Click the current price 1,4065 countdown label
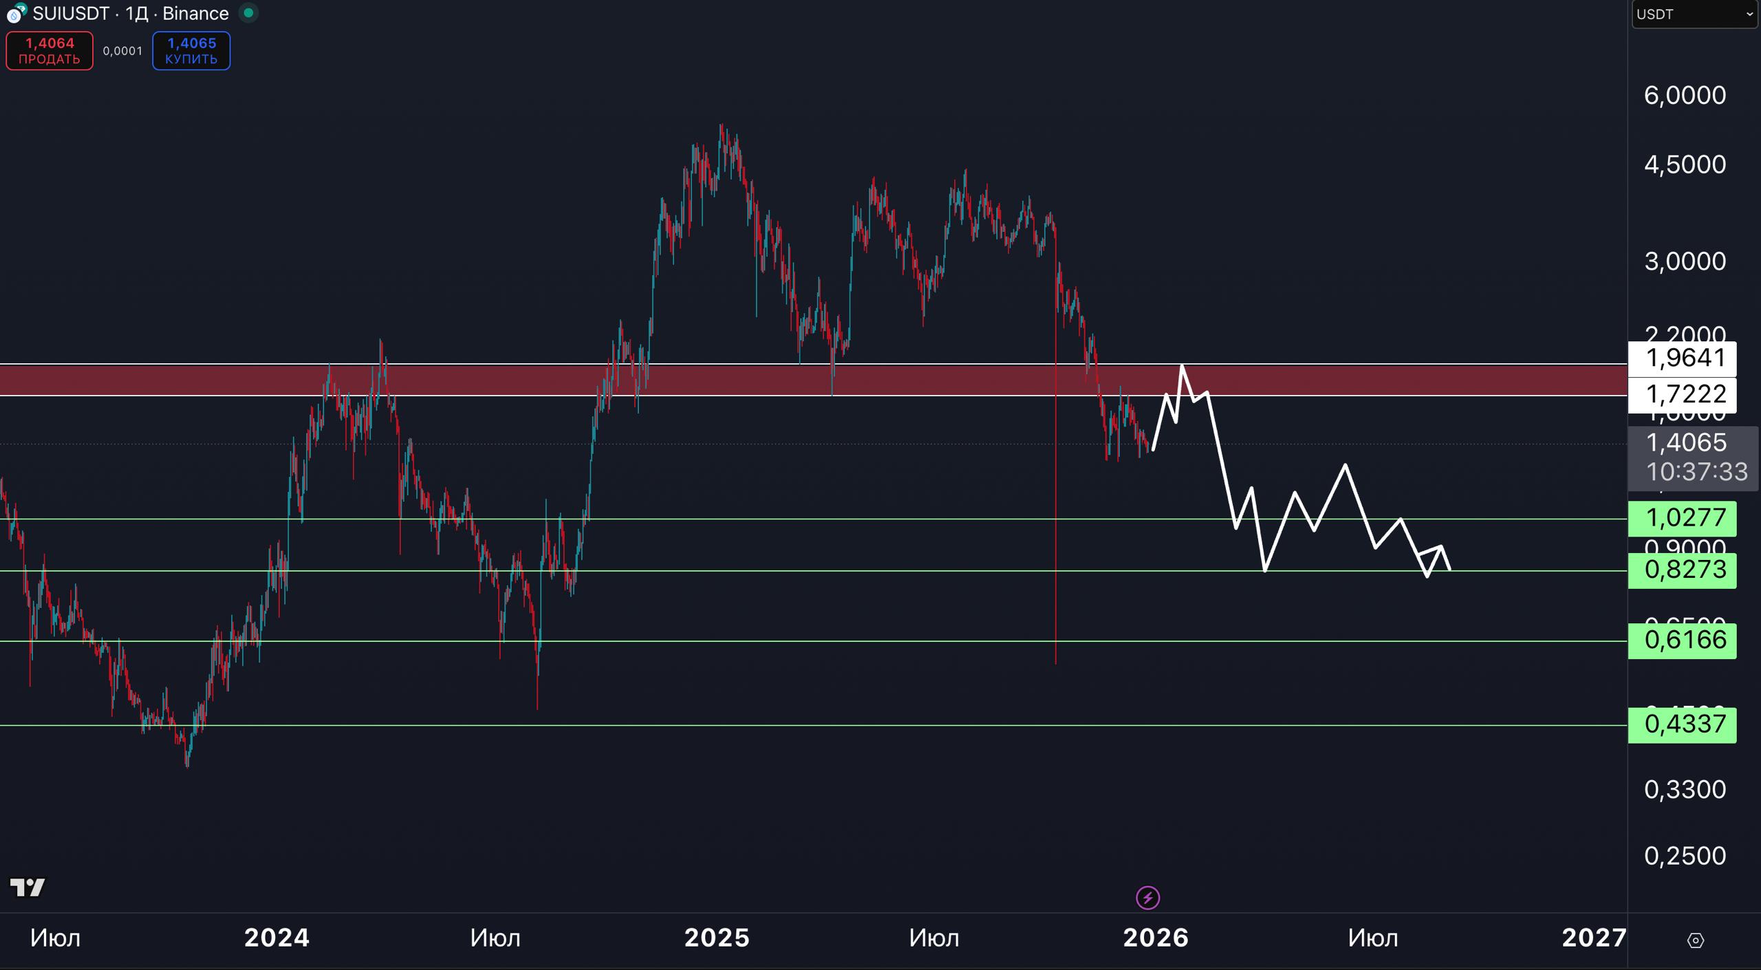The image size is (1761, 970). click(x=1692, y=457)
